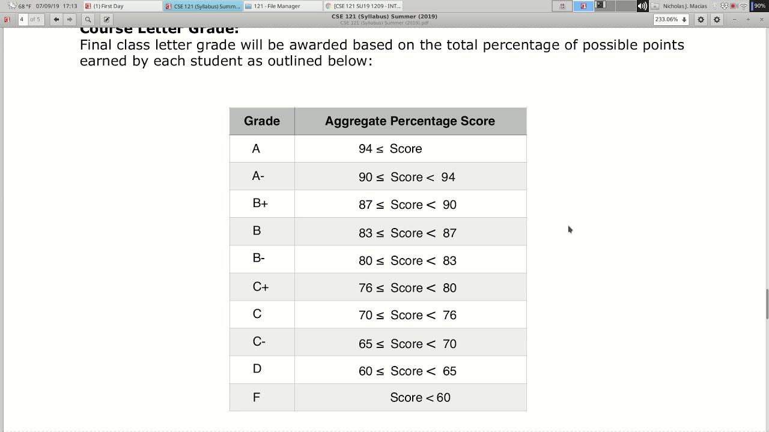
Task: Click the weather indicator showing 68 °F
Action: coord(20,6)
